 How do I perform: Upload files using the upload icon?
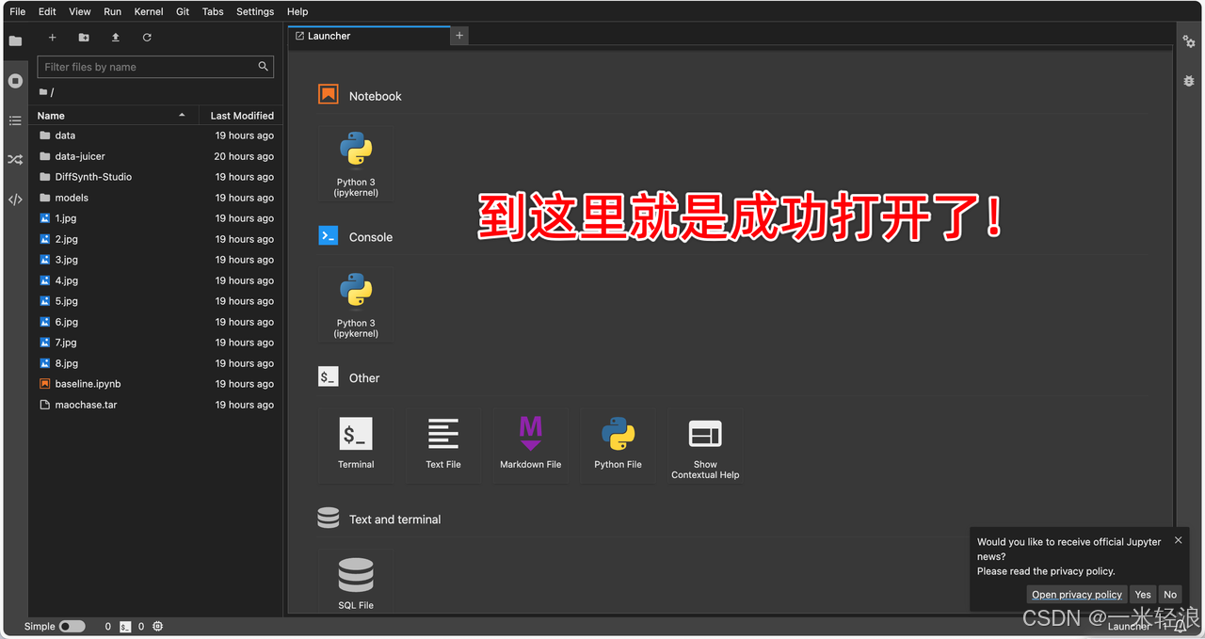[x=115, y=38]
